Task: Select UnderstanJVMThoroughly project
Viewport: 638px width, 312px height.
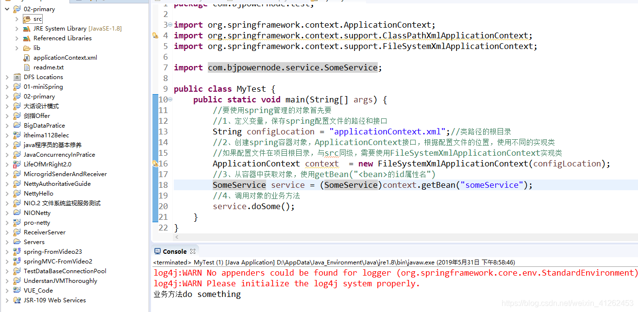Action: coord(60,281)
